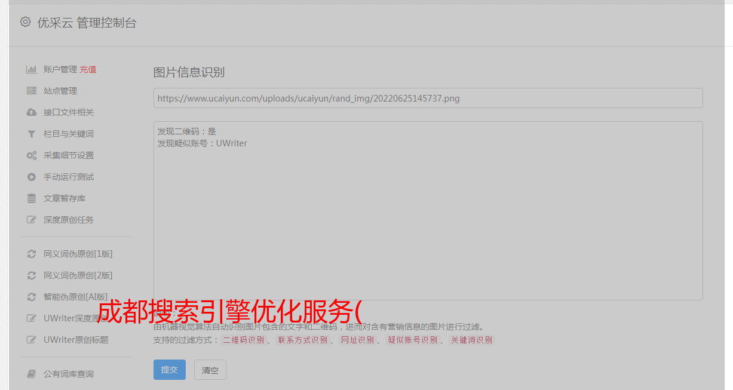Click the play circle icon for 手动运行测试

(x=32, y=177)
